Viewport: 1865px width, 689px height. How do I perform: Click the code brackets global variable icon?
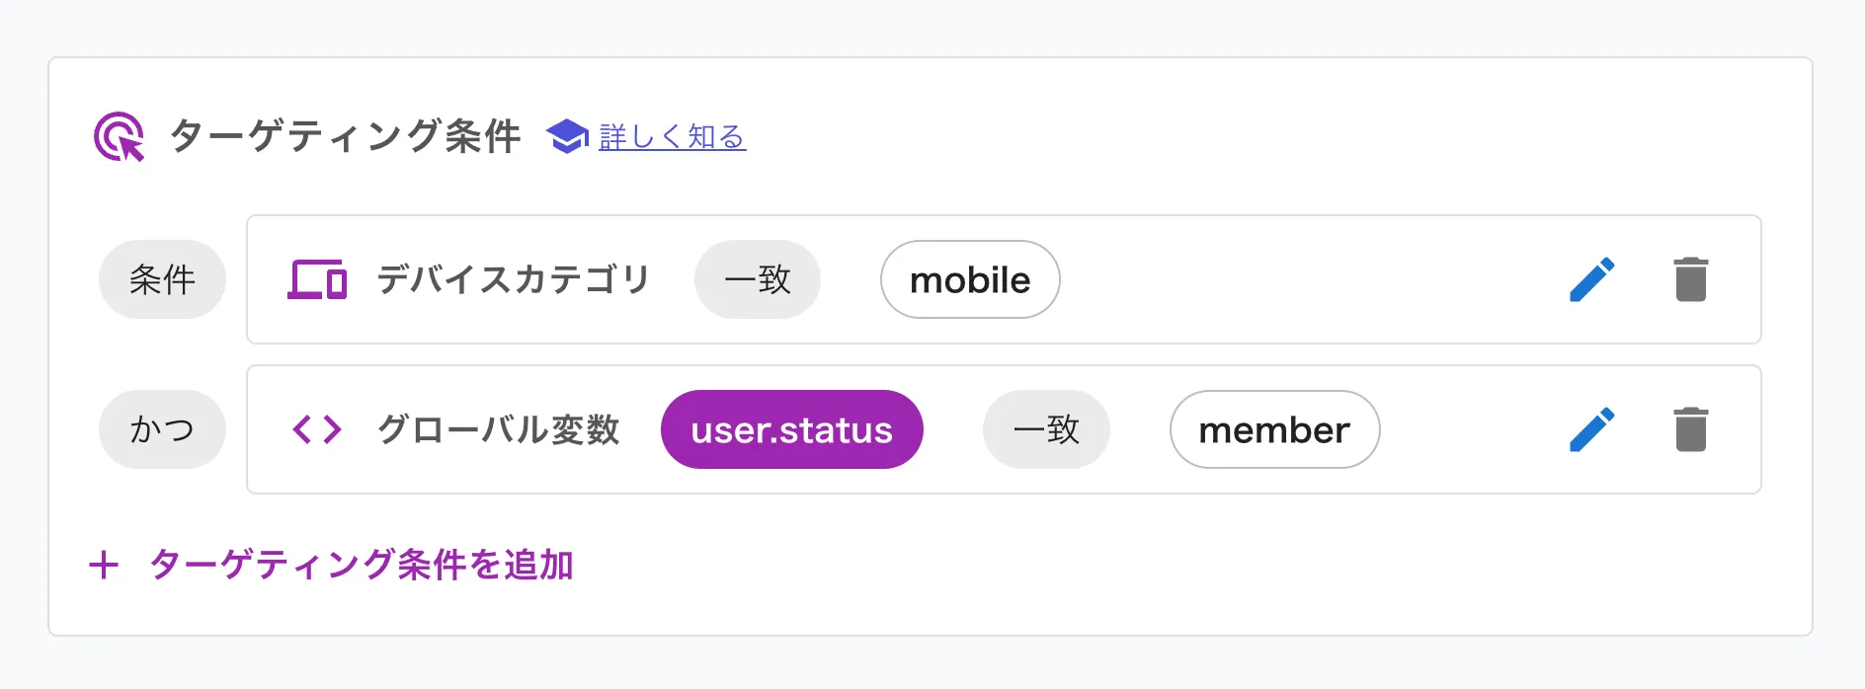tap(317, 429)
